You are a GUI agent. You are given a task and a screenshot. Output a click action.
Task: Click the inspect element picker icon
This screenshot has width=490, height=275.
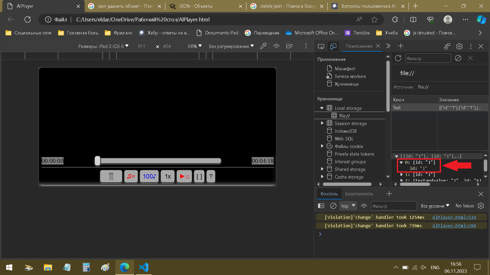(321, 46)
